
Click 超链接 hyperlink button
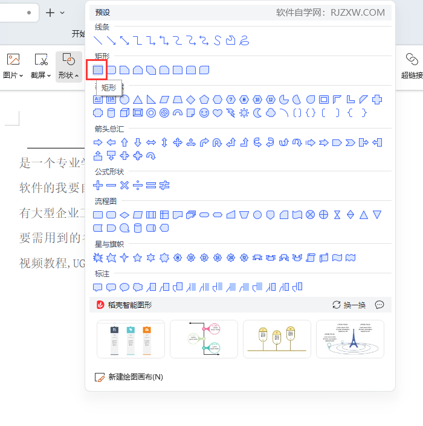point(412,66)
